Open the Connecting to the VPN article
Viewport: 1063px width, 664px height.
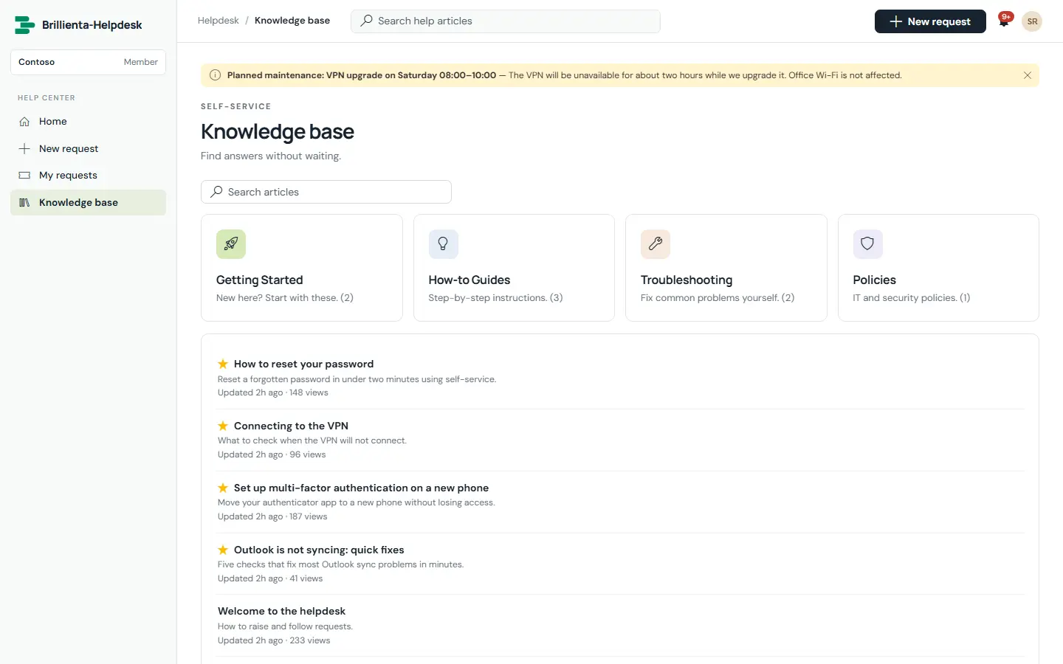pyautogui.click(x=291, y=426)
